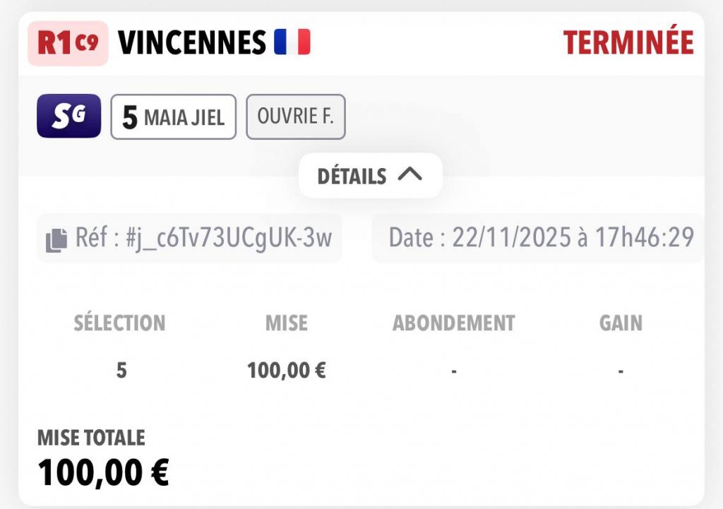Click the GAIN column header

(x=621, y=323)
